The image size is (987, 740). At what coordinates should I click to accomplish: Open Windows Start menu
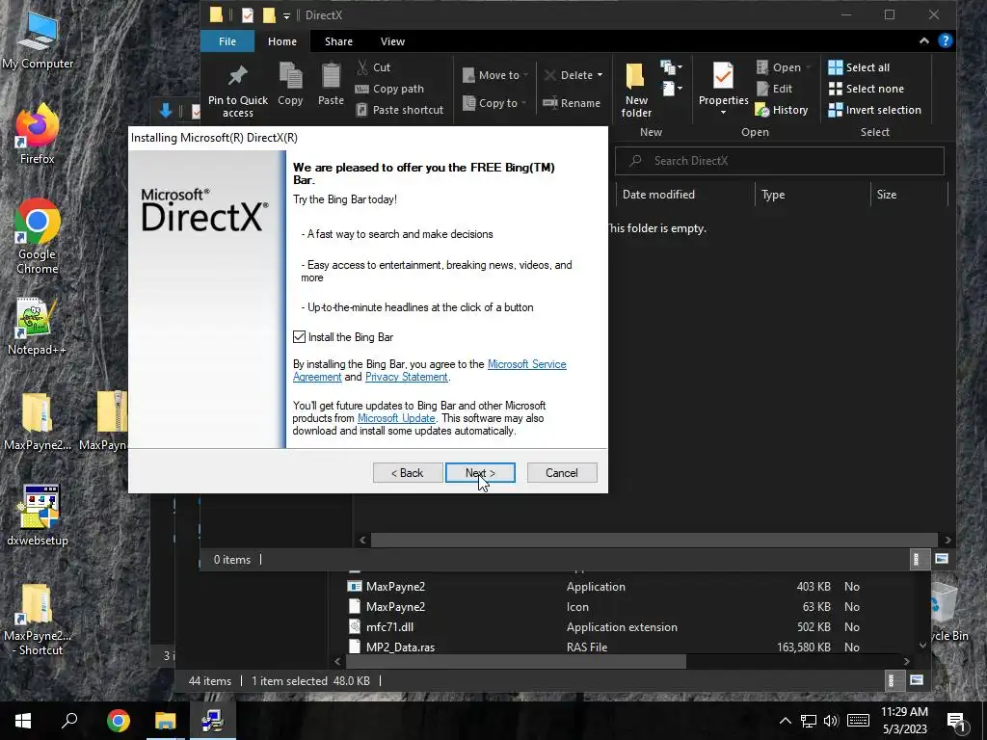[x=23, y=721]
